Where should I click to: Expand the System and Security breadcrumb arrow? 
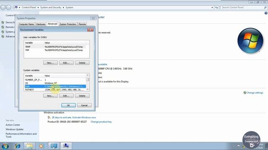[63, 7]
